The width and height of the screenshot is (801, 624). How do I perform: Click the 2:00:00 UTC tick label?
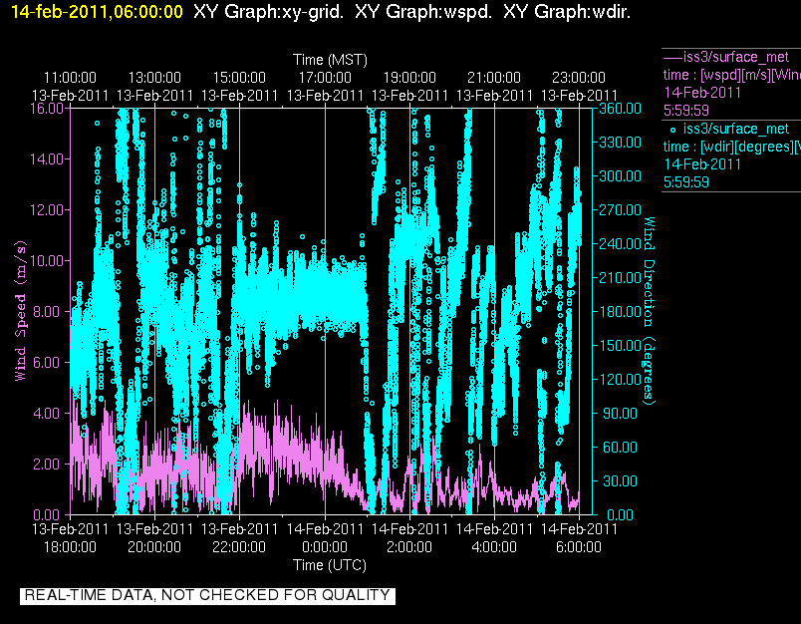pyautogui.click(x=409, y=547)
